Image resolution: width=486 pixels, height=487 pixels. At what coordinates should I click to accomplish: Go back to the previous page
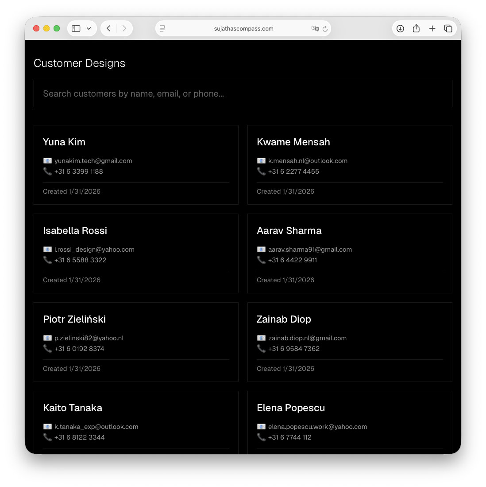tap(109, 28)
